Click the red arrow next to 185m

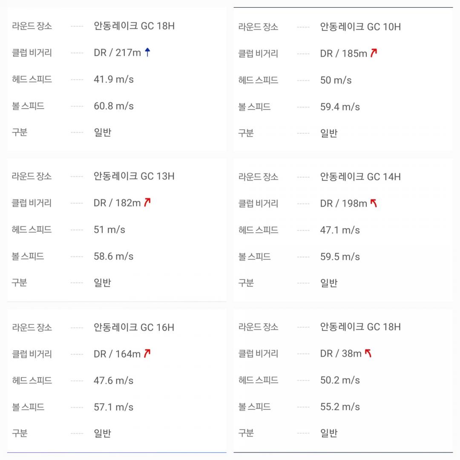374,53
